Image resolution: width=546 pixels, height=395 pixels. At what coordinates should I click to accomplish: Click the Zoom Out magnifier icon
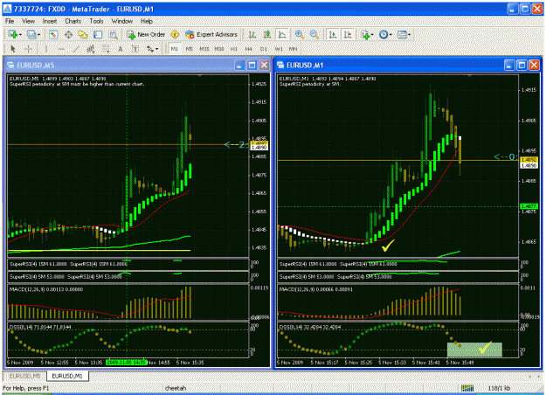coord(314,34)
